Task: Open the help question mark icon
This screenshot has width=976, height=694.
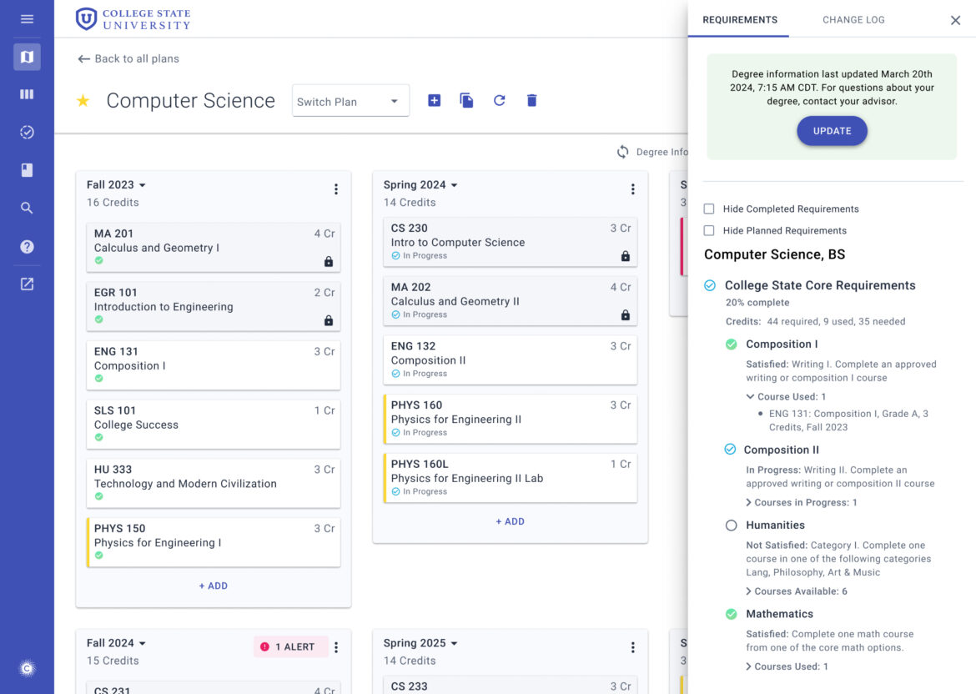Action: (x=27, y=246)
